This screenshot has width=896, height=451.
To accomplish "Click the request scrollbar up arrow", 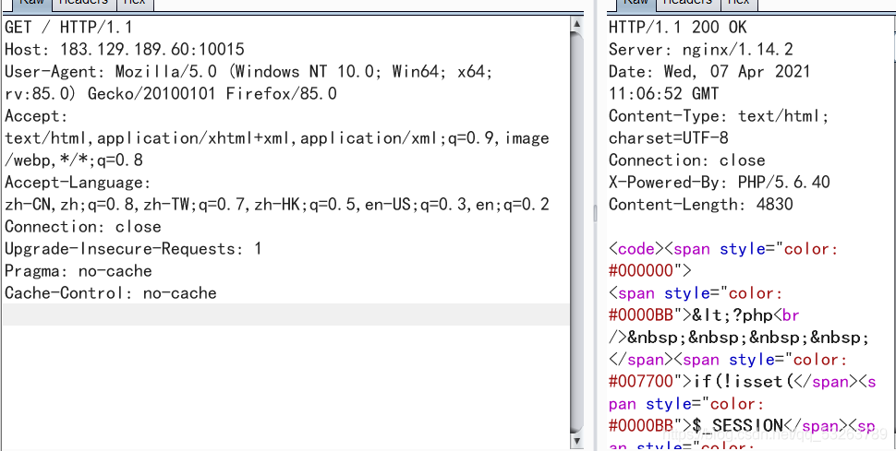I will pyautogui.click(x=577, y=25).
